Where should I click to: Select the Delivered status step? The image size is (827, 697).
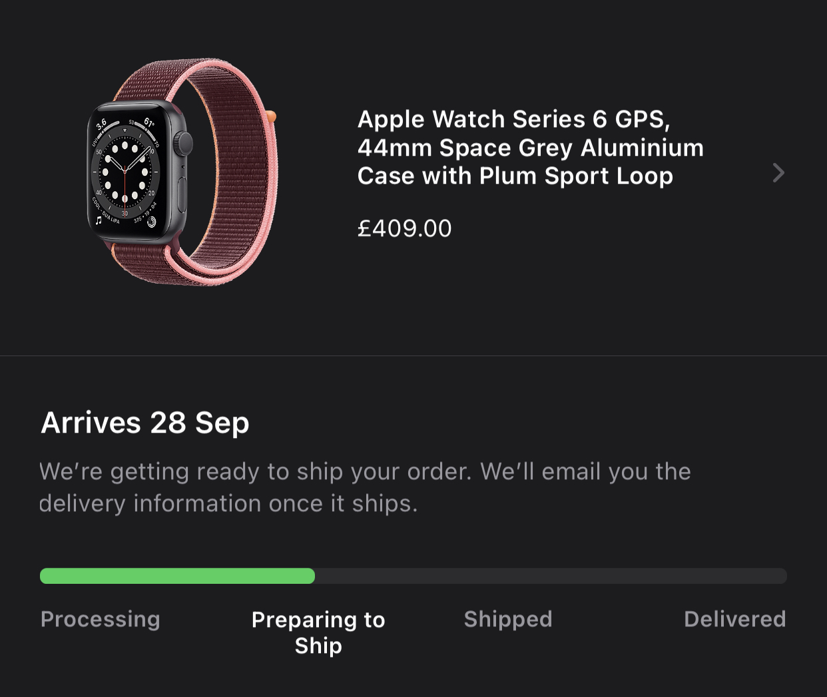pos(735,619)
